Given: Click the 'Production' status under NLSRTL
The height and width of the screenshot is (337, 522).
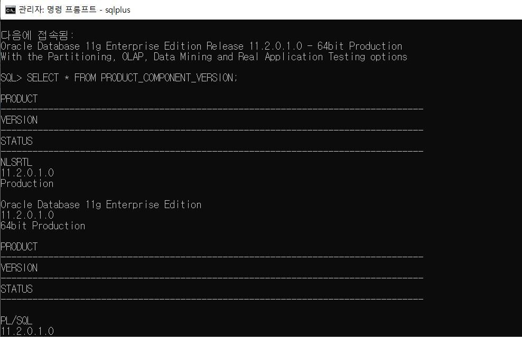Looking at the screenshot, I should (x=27, y=184).
